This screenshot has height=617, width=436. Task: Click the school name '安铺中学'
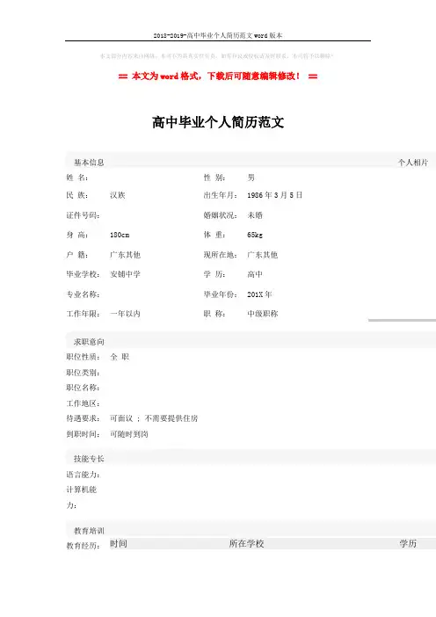125,274
